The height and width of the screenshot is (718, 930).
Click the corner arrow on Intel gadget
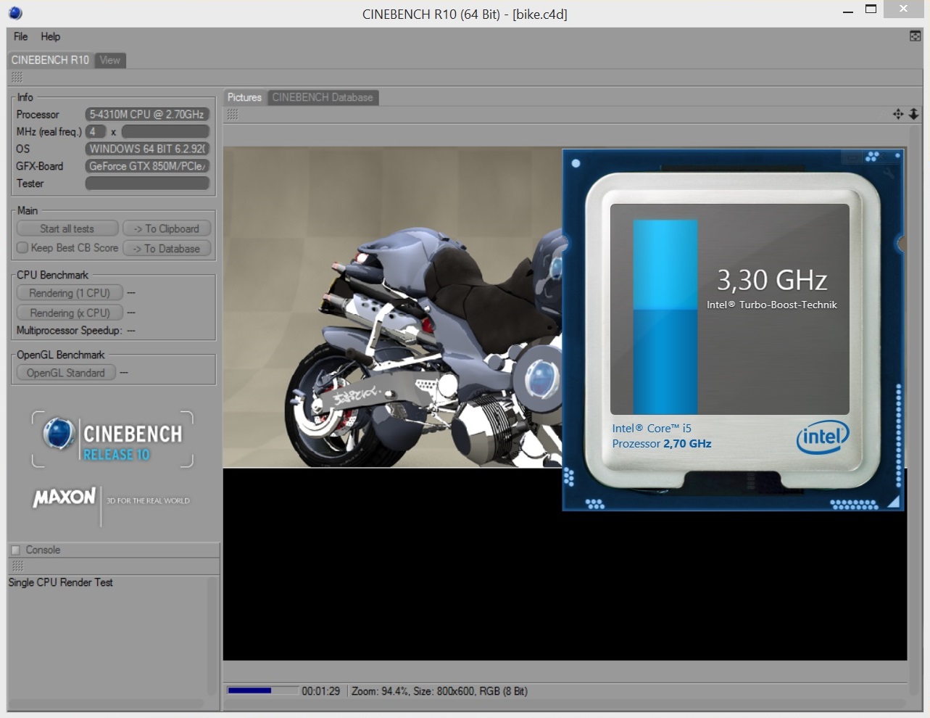[893, 501]
